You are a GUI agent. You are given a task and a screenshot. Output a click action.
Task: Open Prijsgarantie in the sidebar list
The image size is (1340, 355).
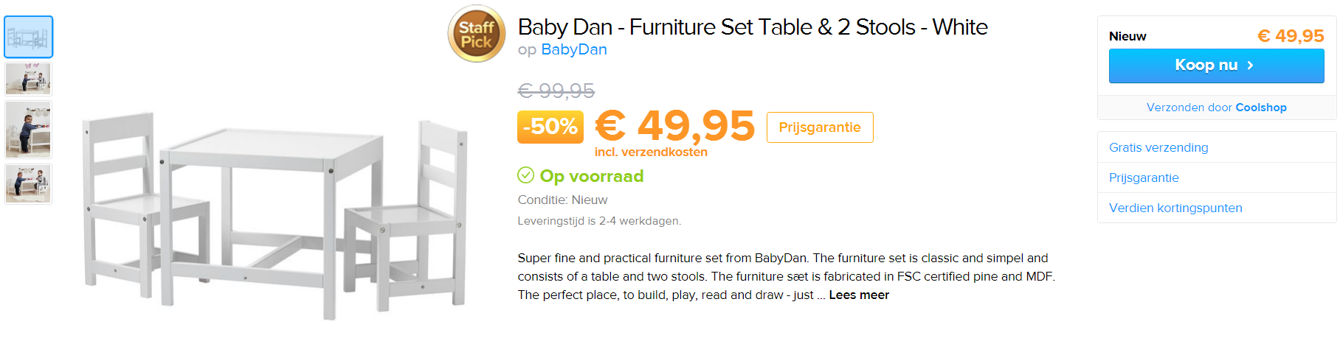pos(1143,177)
